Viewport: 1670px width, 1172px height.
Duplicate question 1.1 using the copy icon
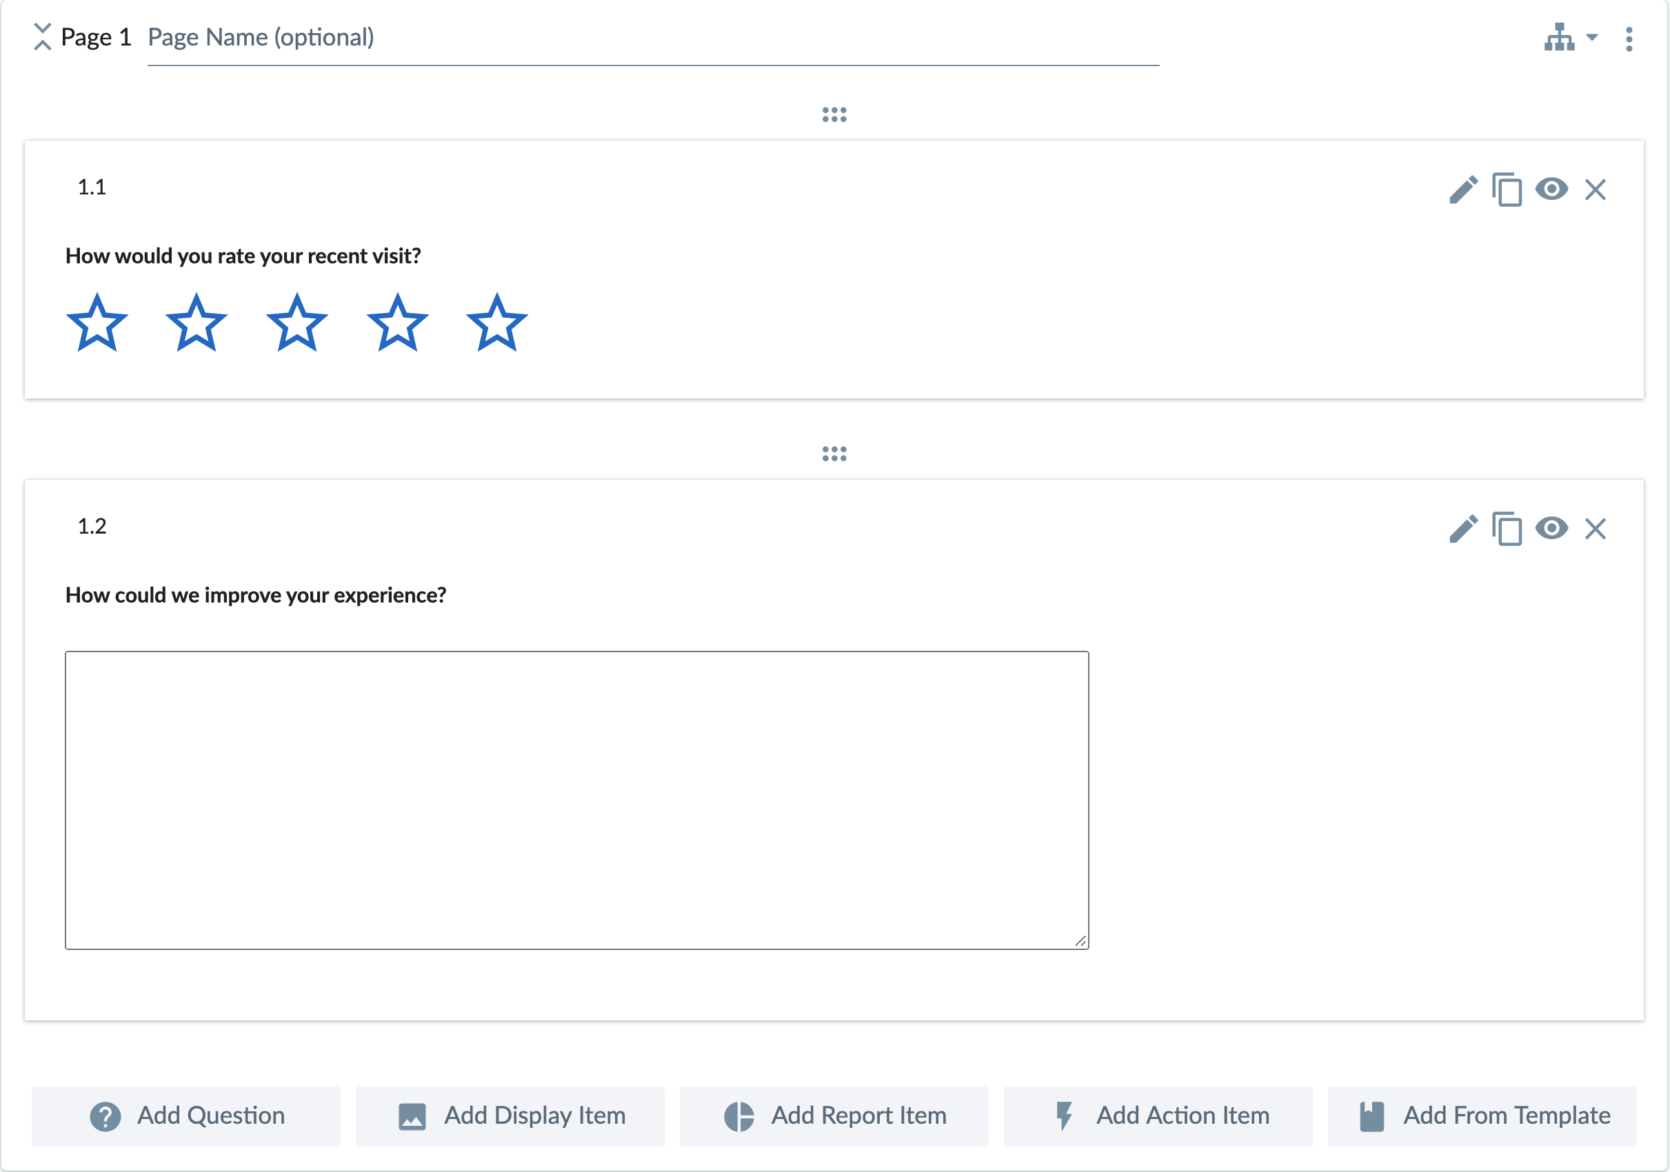(x=1507, y=189)
